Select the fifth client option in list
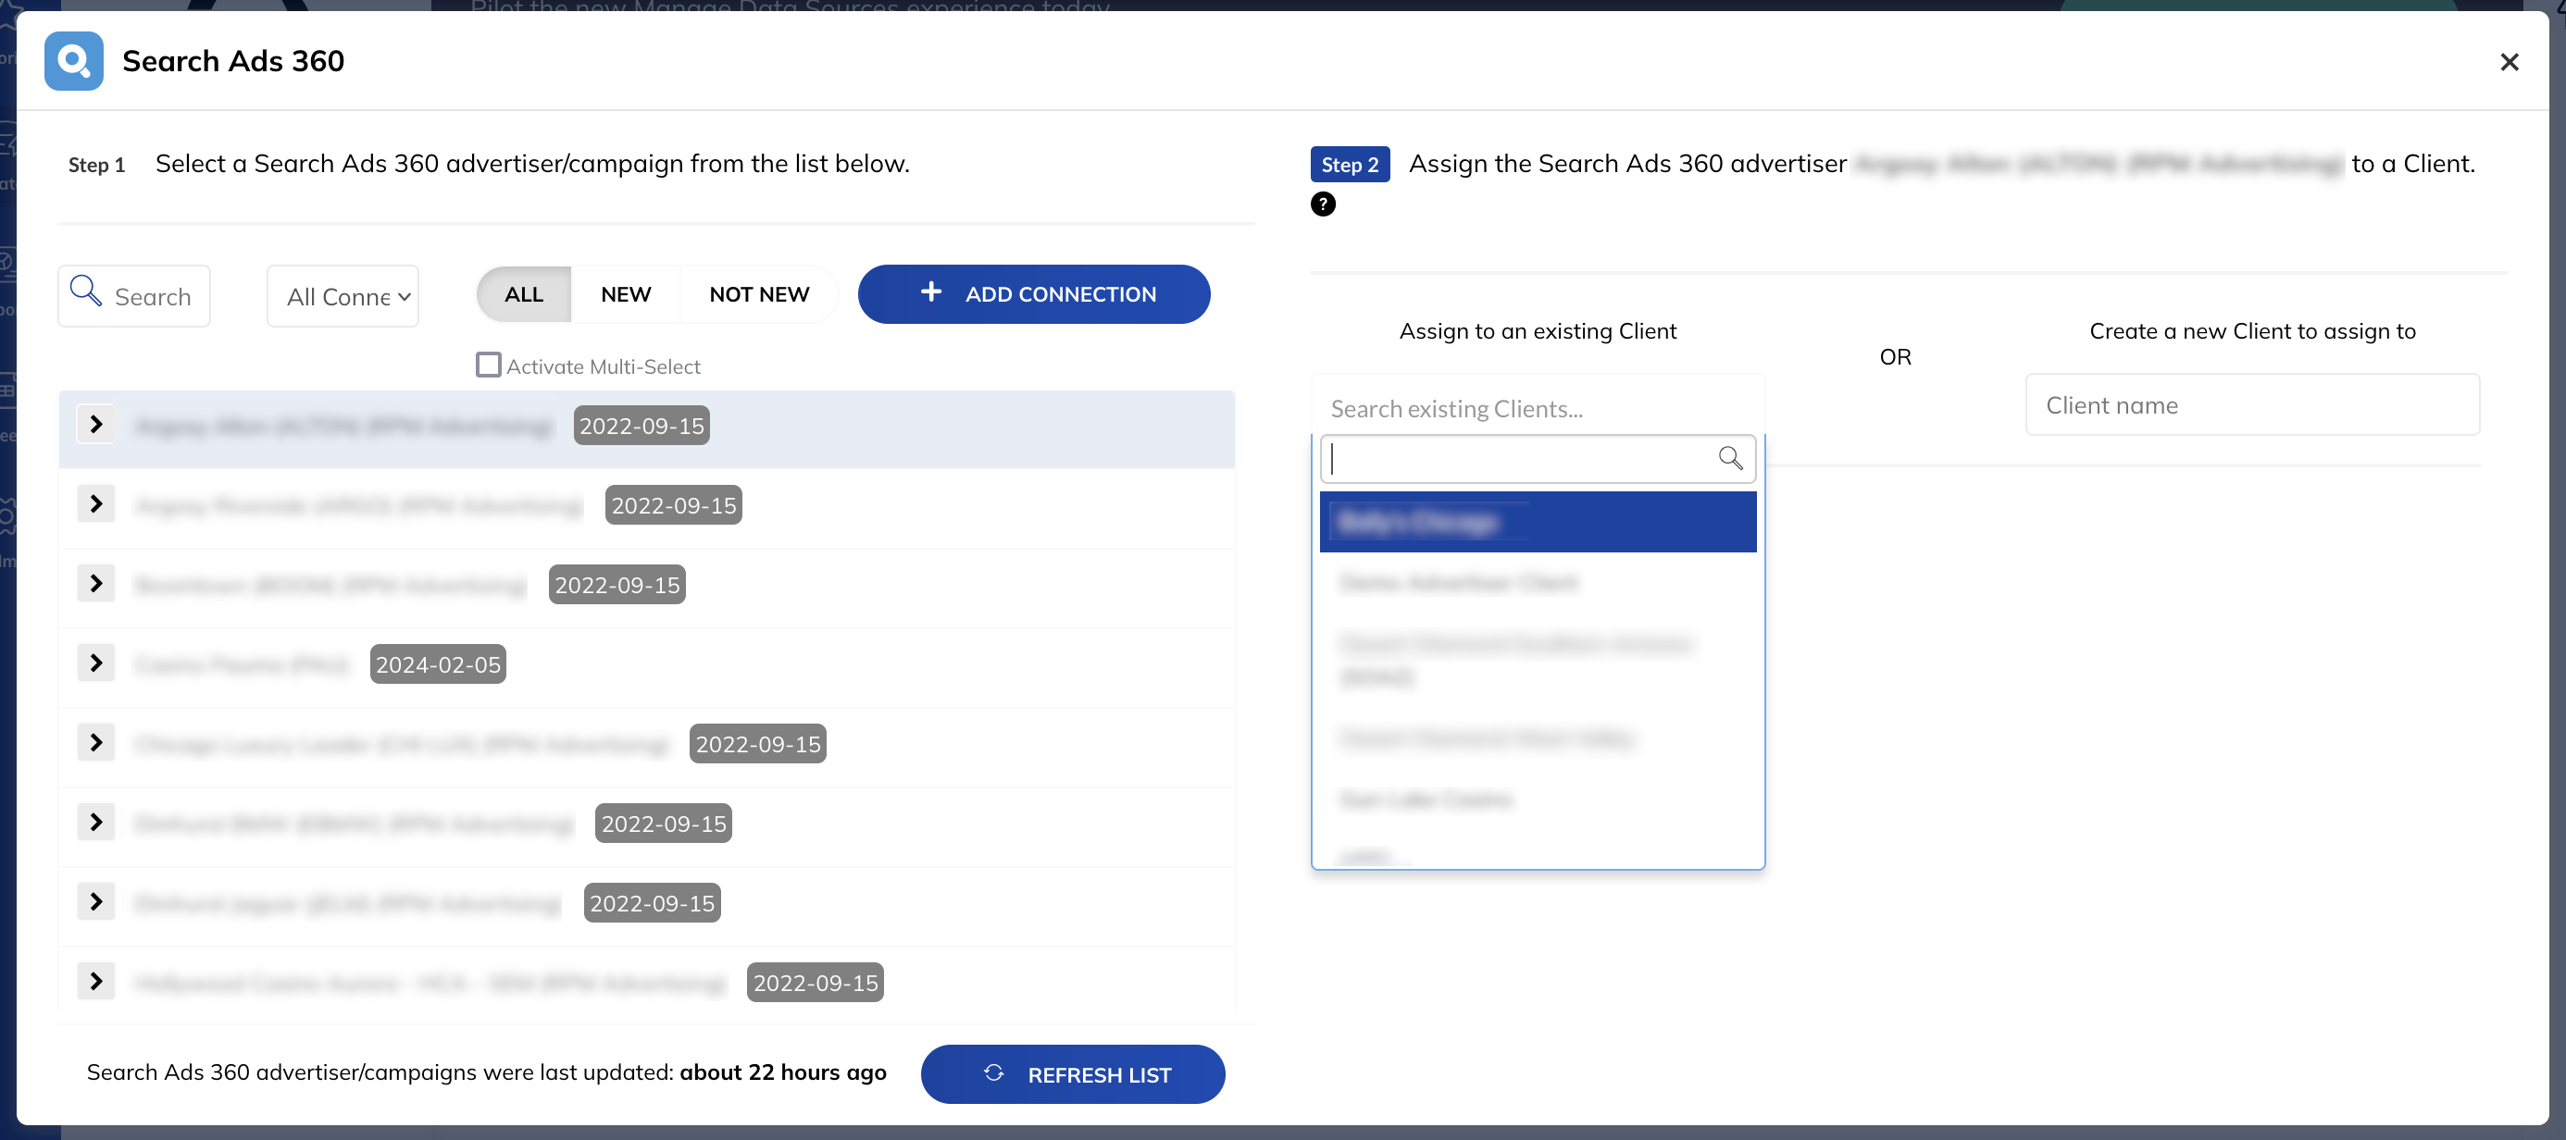 (x=1538, y=799)
